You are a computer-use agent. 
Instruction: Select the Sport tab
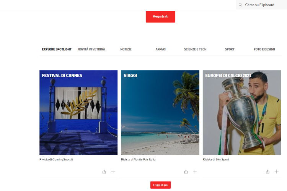(230, 49)
